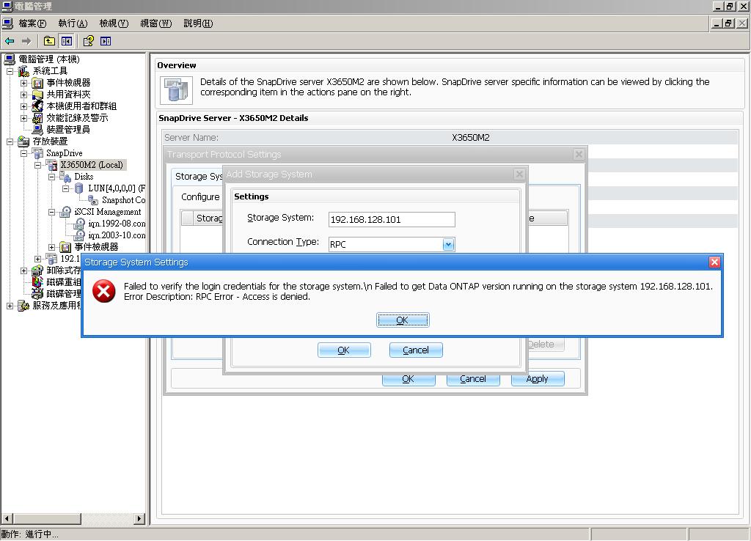Open the 說明(H) menu
The width and height of the screenshot is (751, 541).
198,23
